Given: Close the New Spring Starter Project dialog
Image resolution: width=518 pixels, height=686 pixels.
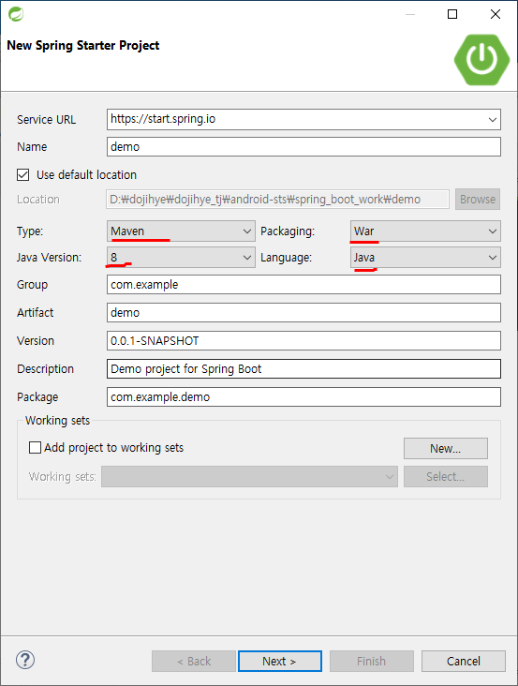Looking at the screenshot, I should coord(496,14).
